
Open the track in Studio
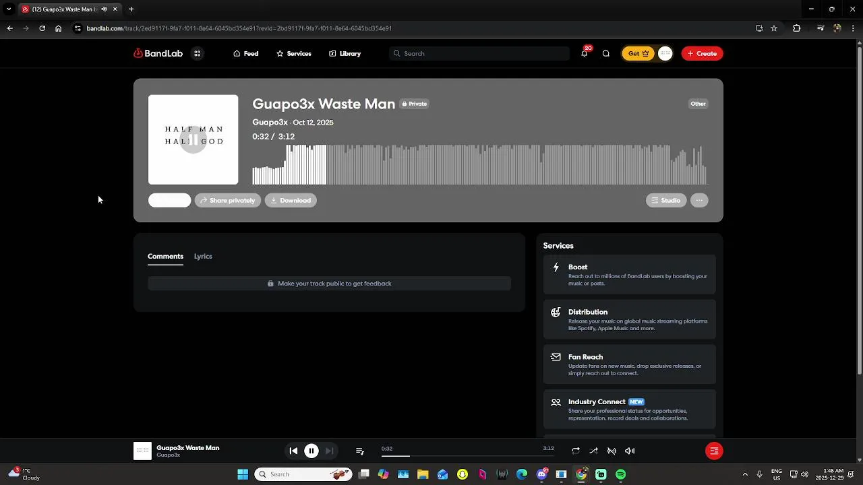click(666, 200)
